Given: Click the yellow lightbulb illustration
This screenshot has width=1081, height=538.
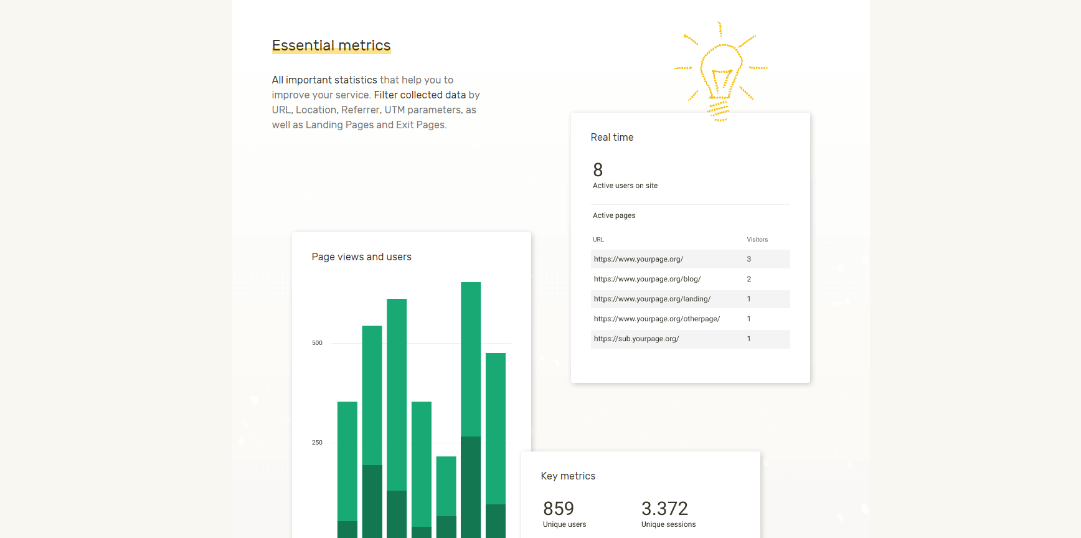Looking at the screenshot, I should click(721, 72).
